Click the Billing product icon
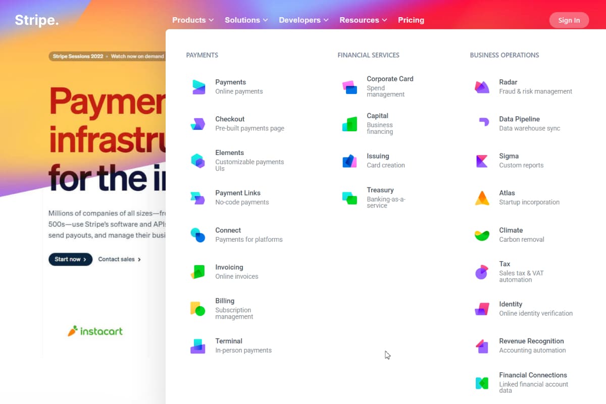 [x=198, y=309]
